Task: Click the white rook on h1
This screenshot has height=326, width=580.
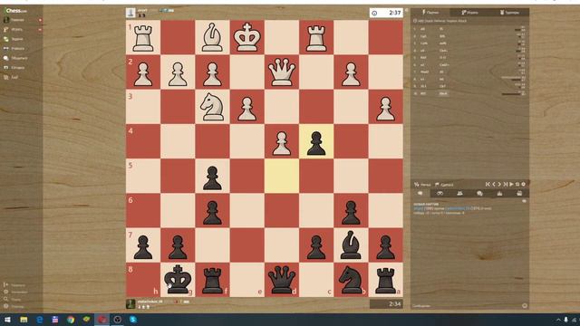Action: pos(143,37)
